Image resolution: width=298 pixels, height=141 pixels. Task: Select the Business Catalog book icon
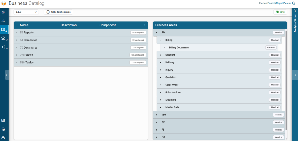tap(3, 29)
